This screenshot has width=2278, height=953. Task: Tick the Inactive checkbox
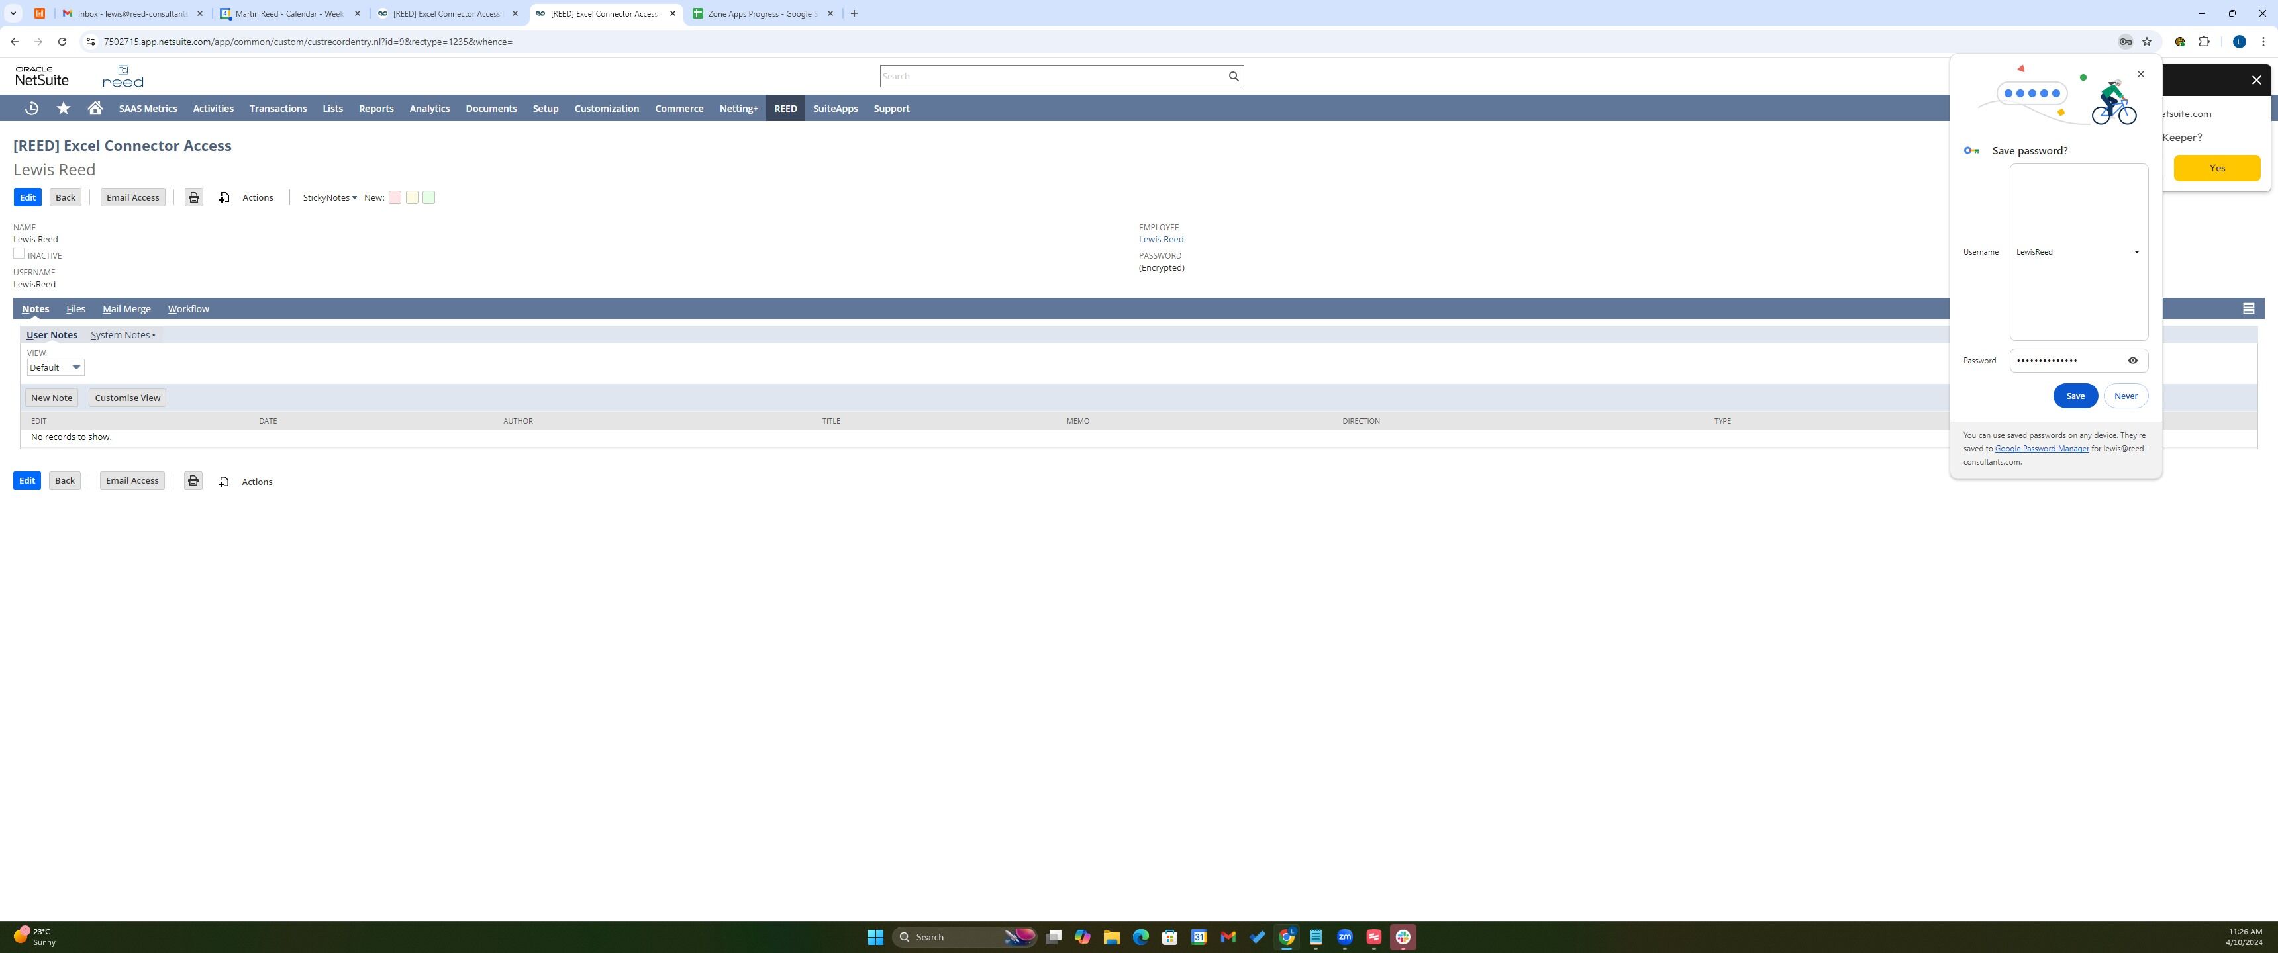(x=19, y=253)
